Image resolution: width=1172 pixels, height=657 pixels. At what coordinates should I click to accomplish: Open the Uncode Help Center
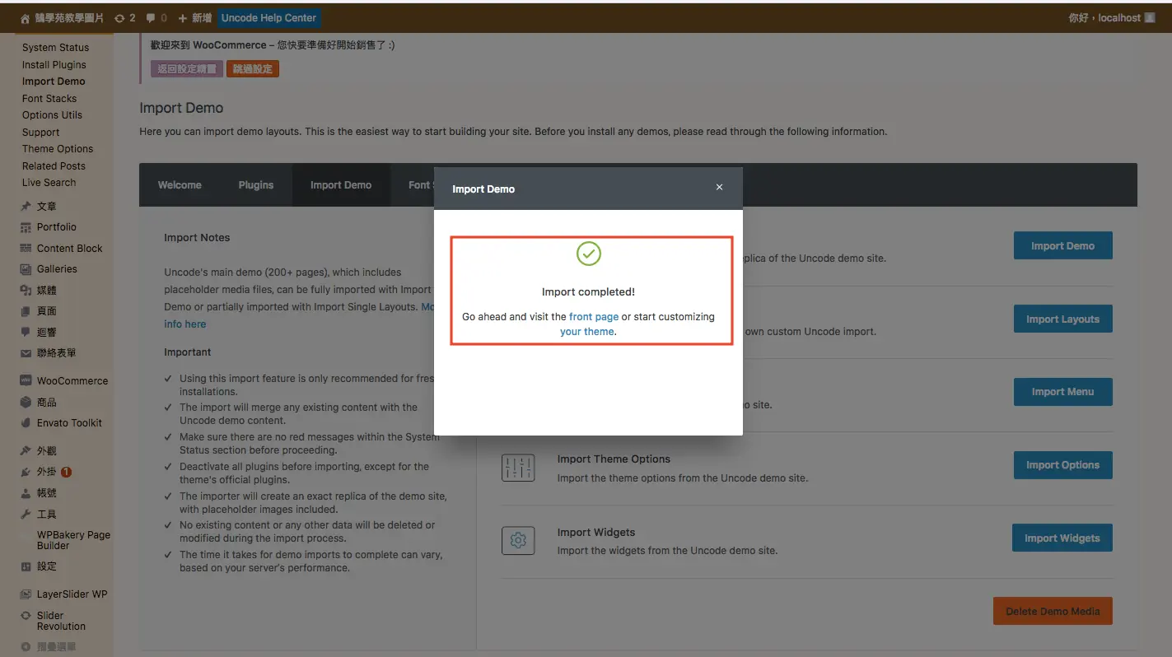pos(268,18)
